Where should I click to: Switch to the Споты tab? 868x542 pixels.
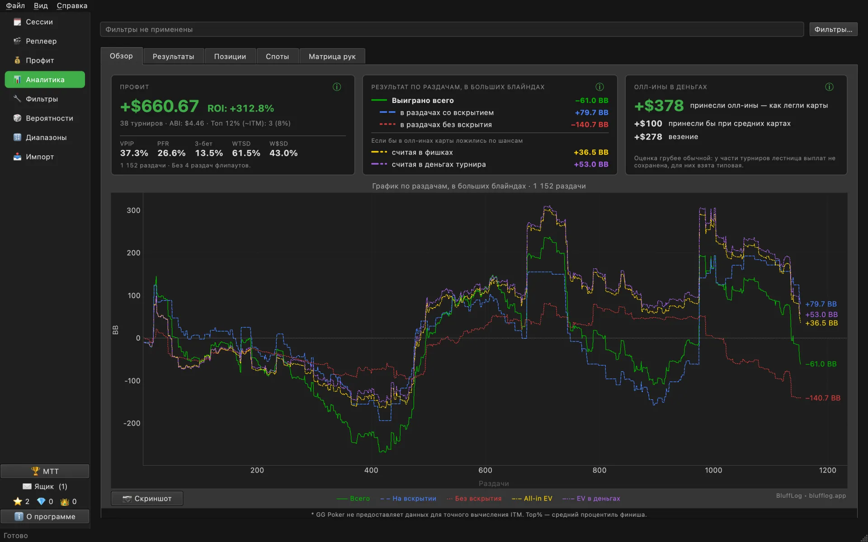(x=277, y=56)
